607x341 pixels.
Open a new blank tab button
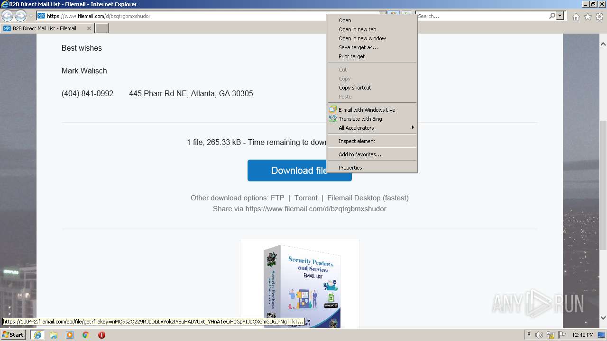[102, 28]
